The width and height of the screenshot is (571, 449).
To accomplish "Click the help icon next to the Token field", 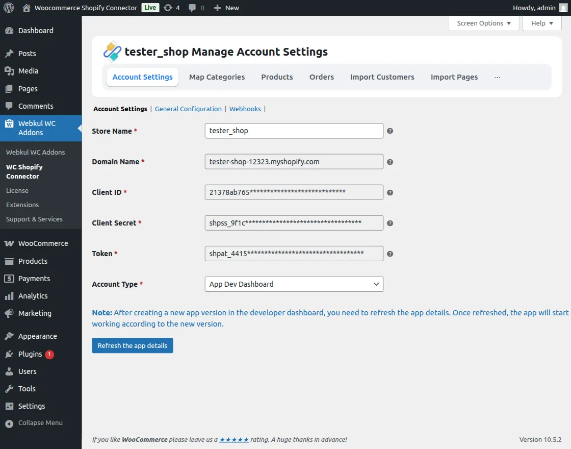I will [390, 254].
